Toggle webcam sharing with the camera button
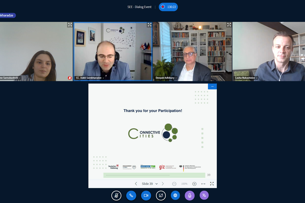 146,195
